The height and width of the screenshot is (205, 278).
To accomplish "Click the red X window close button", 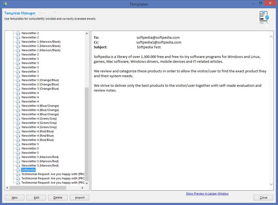I will (270, 3).
